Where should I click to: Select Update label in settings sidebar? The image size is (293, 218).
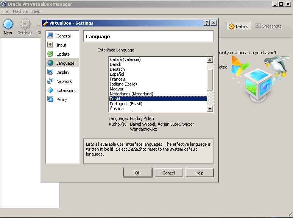(x=63, y=54)
